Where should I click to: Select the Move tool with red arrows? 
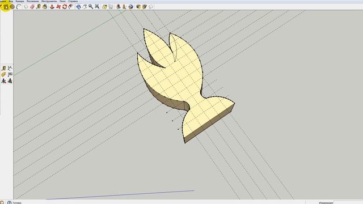coord(58,7)
